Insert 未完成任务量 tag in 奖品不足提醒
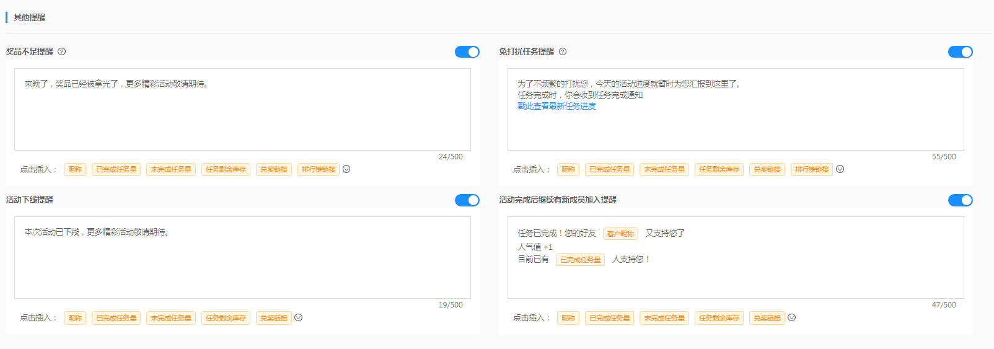The image size is (994, 349). [x=171, y=169]
